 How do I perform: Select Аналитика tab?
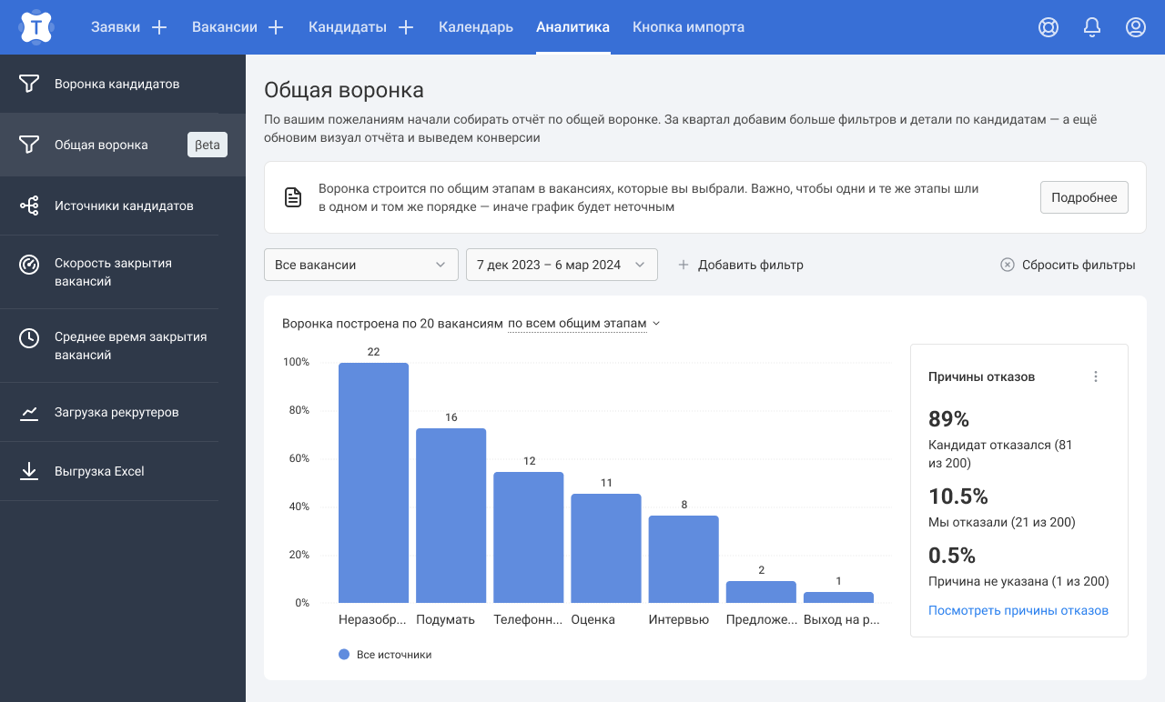click(573, 27)
